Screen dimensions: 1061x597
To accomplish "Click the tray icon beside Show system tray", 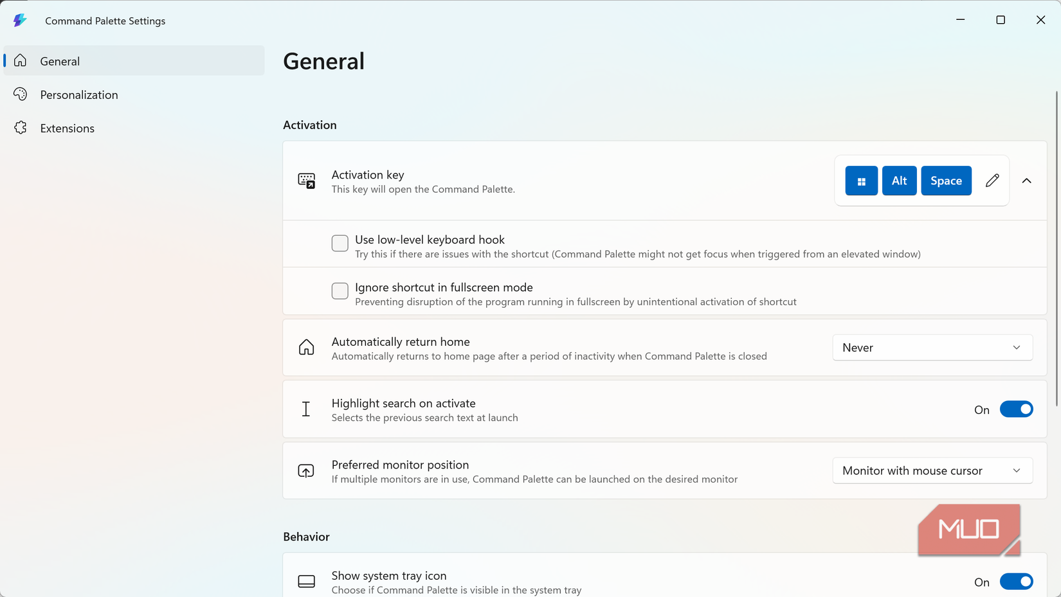I will point(306,581).
